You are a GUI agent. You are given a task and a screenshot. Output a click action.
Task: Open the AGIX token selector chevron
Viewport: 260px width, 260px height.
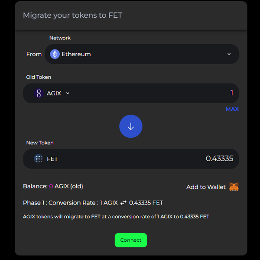[68, 93]
